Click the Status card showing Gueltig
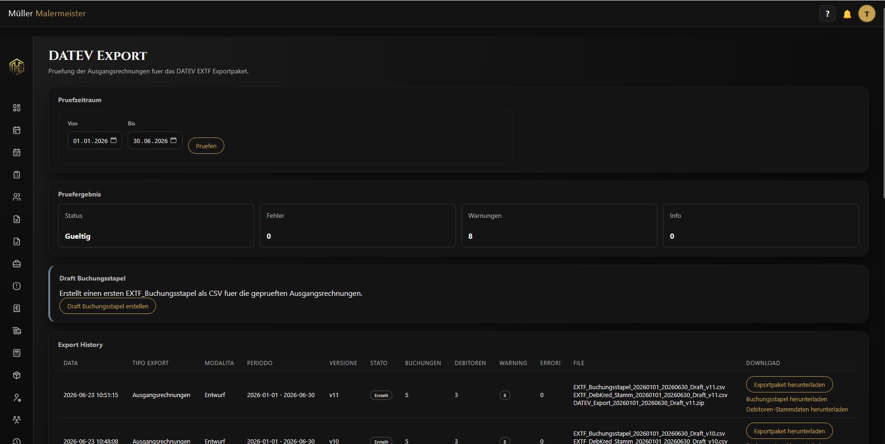This screenshot has width=885, height=444. [156, 226]
